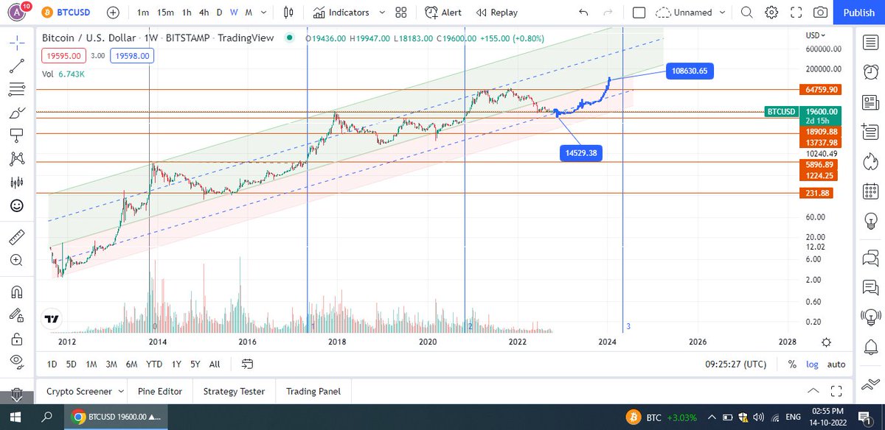Click the undo arrow

coord(584,13)
